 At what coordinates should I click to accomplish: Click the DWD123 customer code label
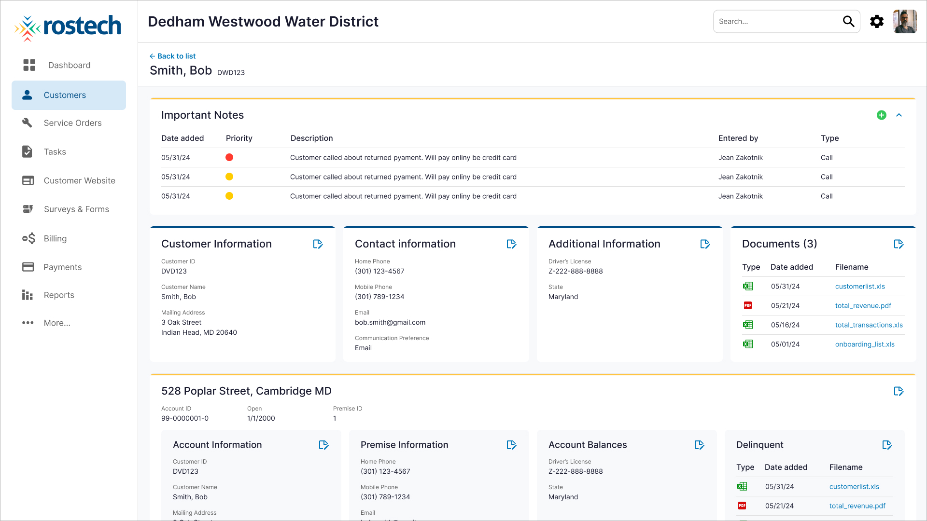click(x=231, y=72)
